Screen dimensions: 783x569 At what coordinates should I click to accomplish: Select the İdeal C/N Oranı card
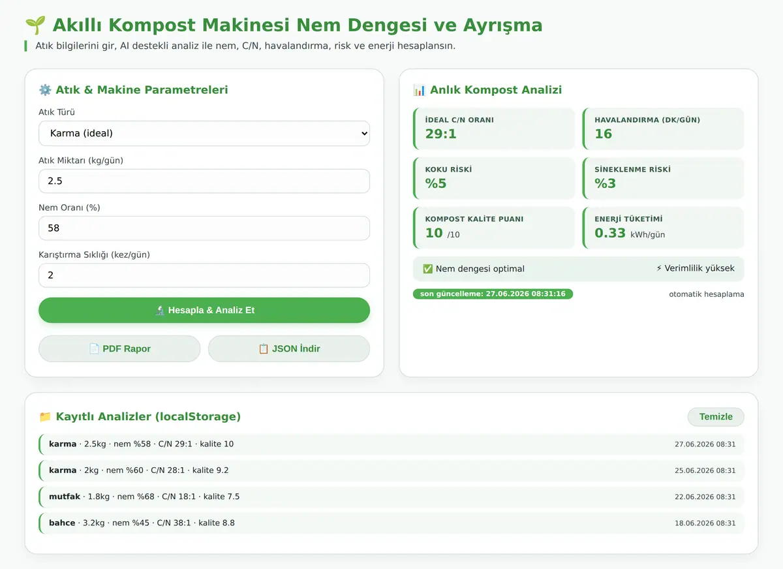(494, 129)
